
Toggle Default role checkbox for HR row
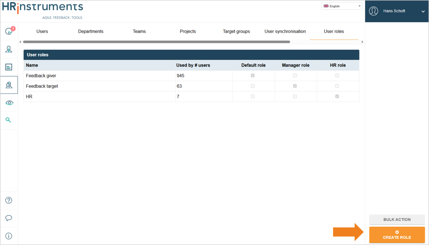(253, 96)
